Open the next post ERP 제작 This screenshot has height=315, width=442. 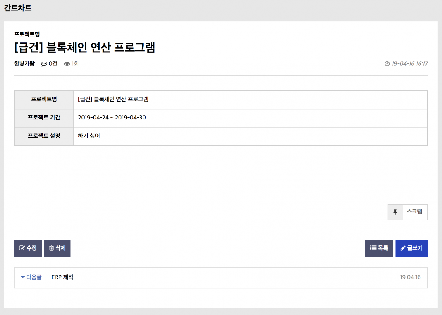click(62, 277)
